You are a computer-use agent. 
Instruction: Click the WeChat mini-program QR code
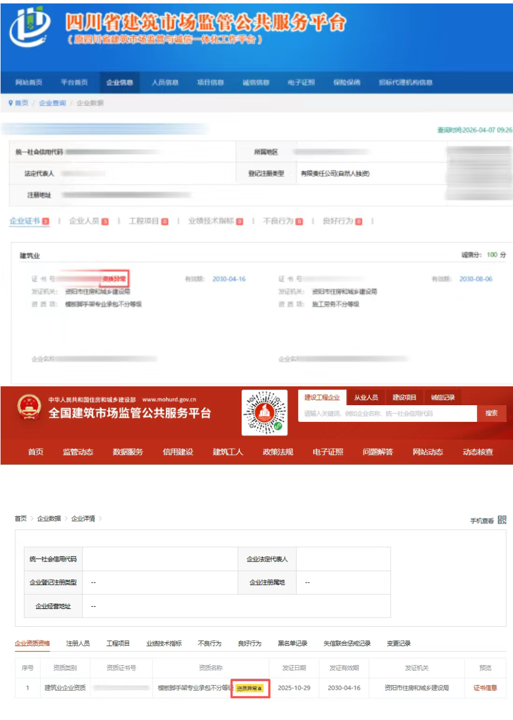264,413
